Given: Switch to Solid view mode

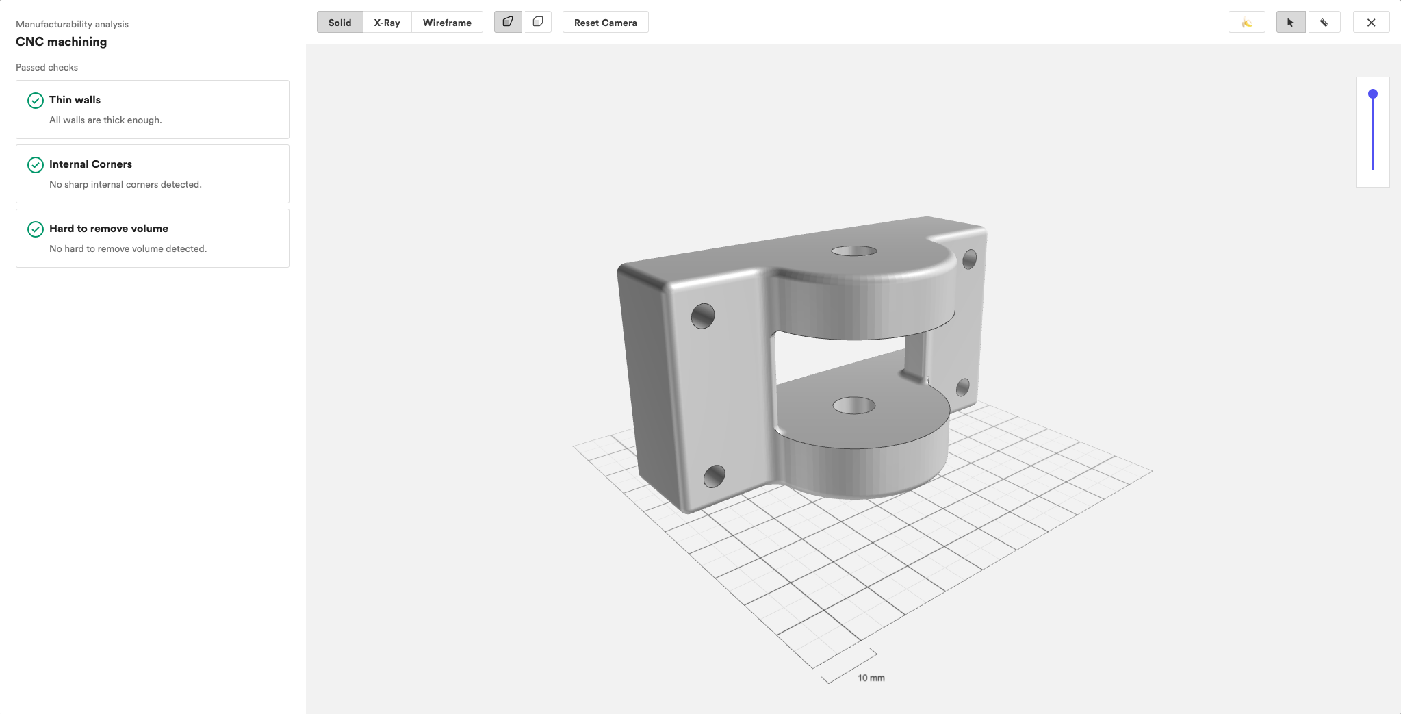Looking at the screenshot, I should coord(339,23).
